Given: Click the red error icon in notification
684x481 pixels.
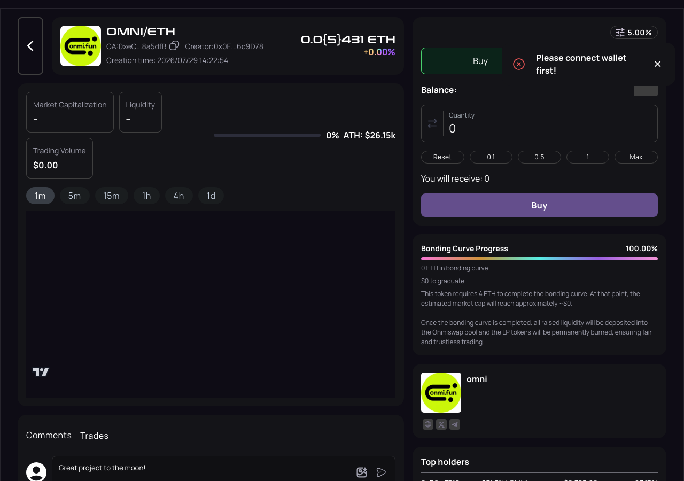Looking at the screenshot, I should [x=518, y=64].
